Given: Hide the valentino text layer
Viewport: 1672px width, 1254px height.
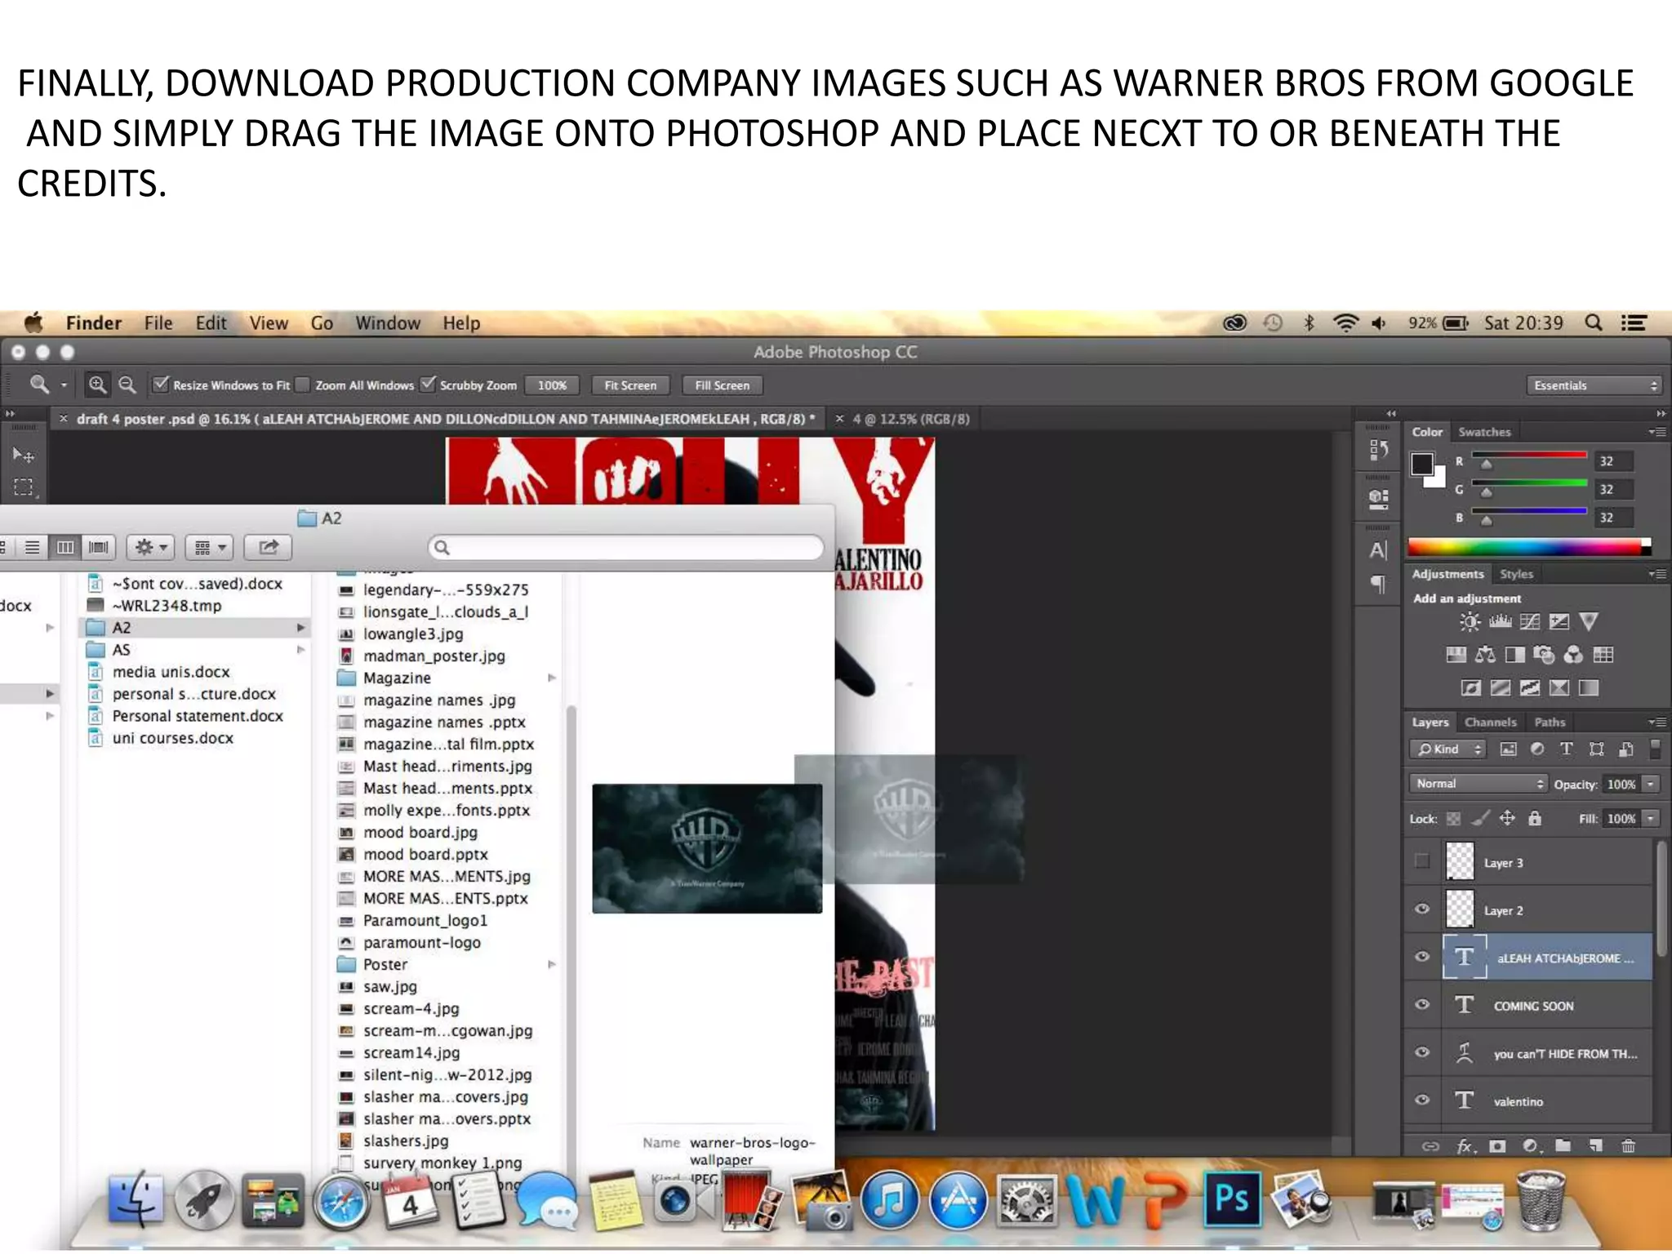Looking at the screenshot, I should tap(1422, 1100).
